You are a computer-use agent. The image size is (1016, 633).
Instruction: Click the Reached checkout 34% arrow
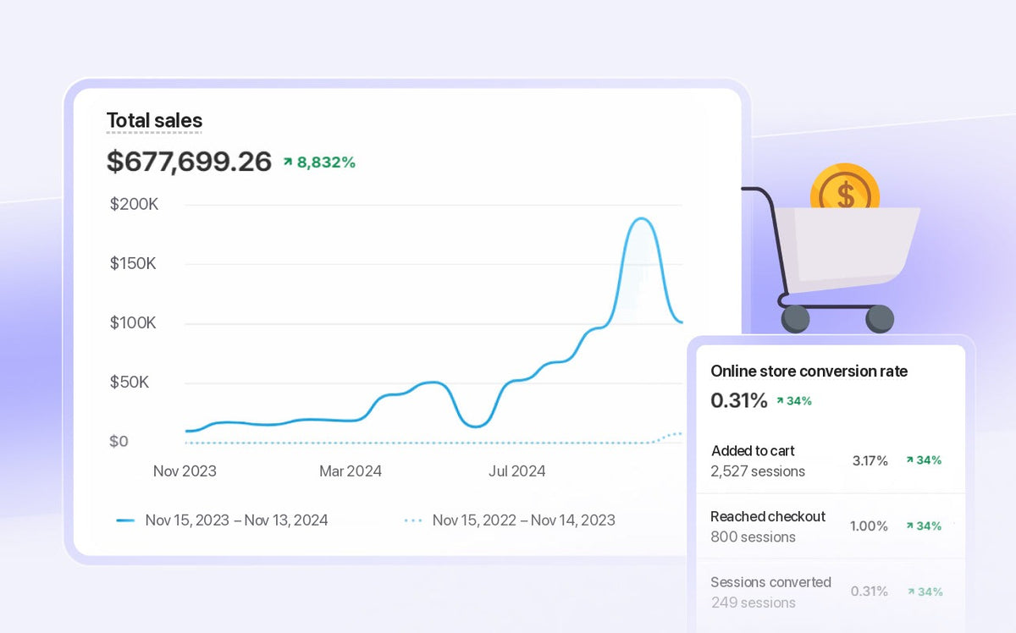909,526
